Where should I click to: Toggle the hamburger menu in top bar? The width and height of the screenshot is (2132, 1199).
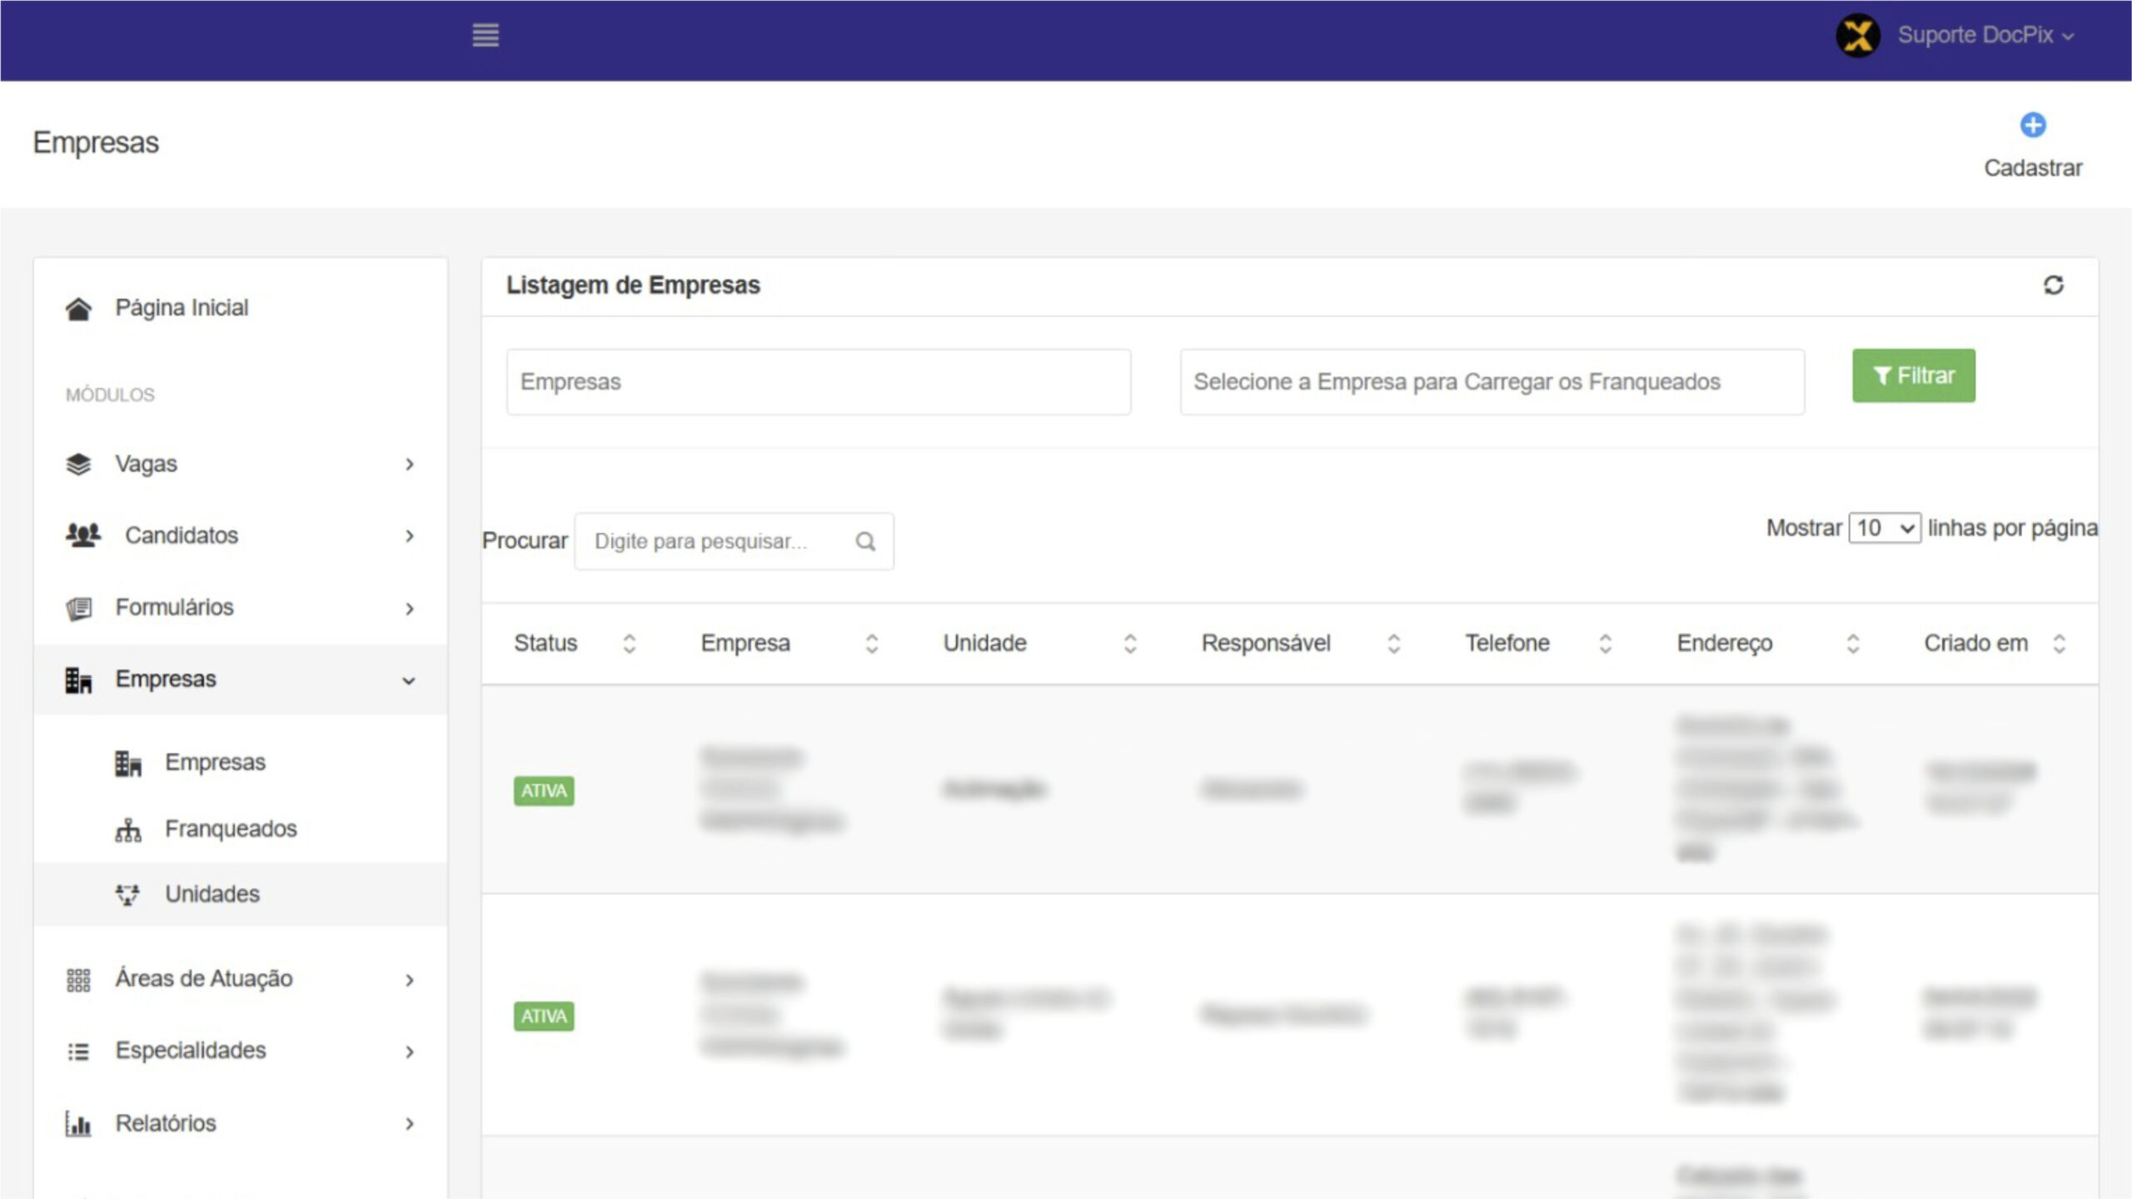[486, 35]
